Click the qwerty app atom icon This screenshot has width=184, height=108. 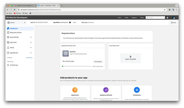click(66, 53)
